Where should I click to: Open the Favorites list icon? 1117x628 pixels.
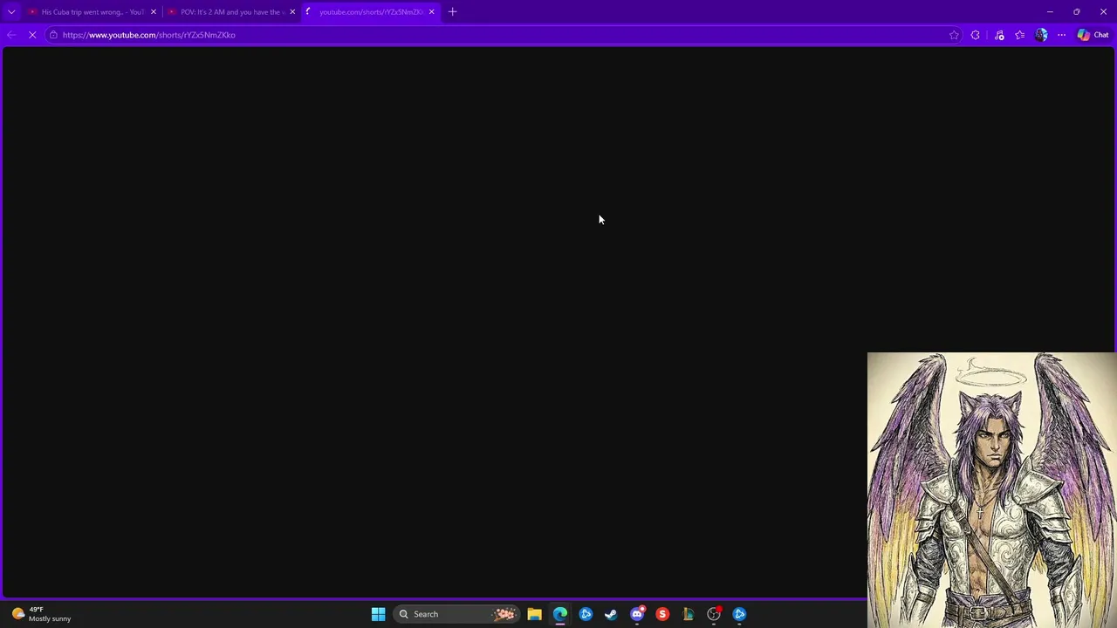pos(1020,35)
